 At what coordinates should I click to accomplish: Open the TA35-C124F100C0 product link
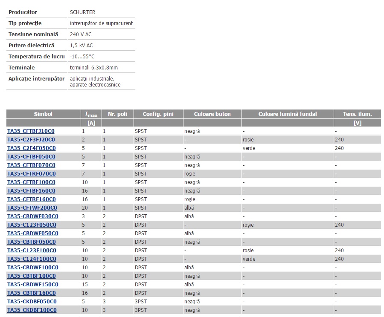(x=32, y=259)
